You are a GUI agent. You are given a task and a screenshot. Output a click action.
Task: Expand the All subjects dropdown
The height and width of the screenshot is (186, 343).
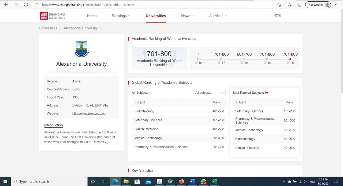click(x=209, y=93)
